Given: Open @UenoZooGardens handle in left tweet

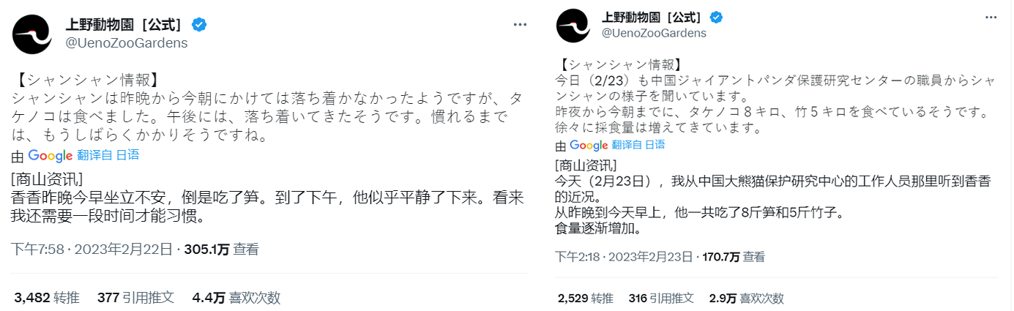Looking at the screenshot, I should pos(127,42).
